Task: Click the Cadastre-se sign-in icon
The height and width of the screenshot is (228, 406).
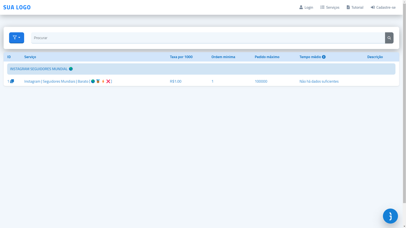Action: click(x=372, y=7)
